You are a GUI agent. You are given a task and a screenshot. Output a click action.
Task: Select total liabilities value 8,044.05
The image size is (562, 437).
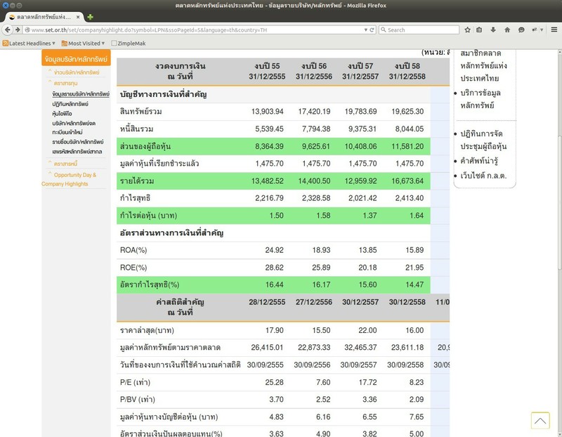point(410,129)
